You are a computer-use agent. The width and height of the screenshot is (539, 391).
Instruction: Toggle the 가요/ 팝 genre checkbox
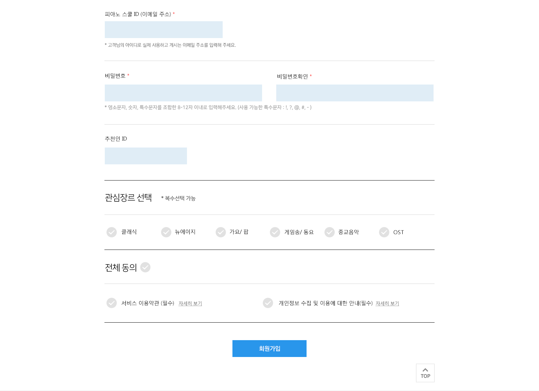point(221,232)
